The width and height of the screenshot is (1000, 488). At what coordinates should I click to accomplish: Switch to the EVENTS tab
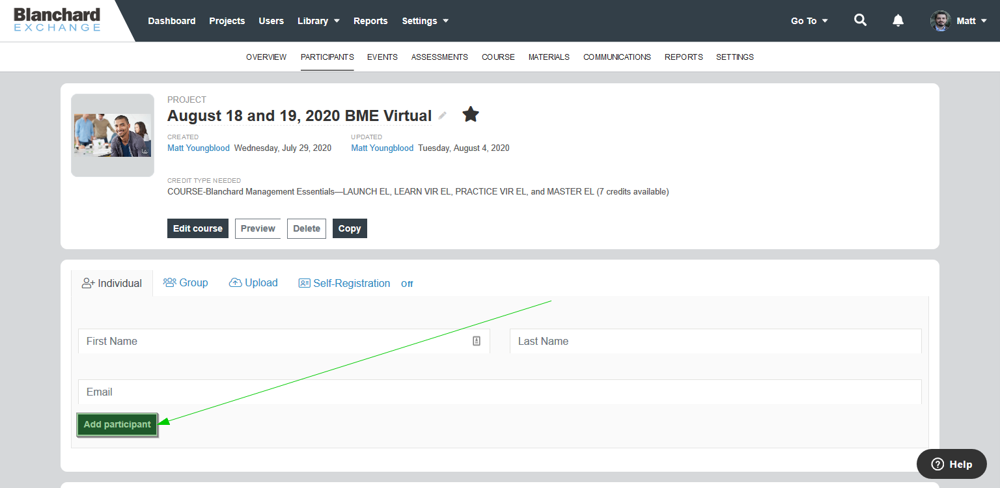tap(382, 57)
